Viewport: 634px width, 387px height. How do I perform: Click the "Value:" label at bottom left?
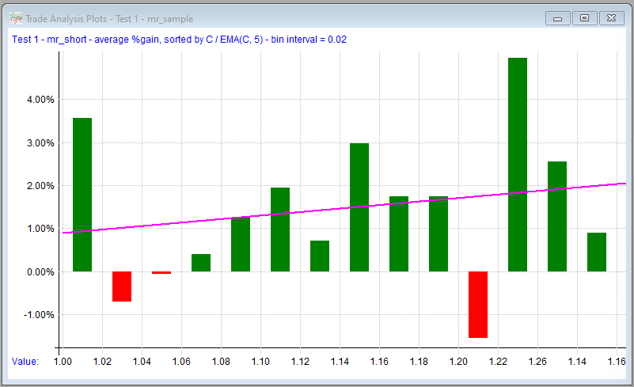[x=25, y=362]
